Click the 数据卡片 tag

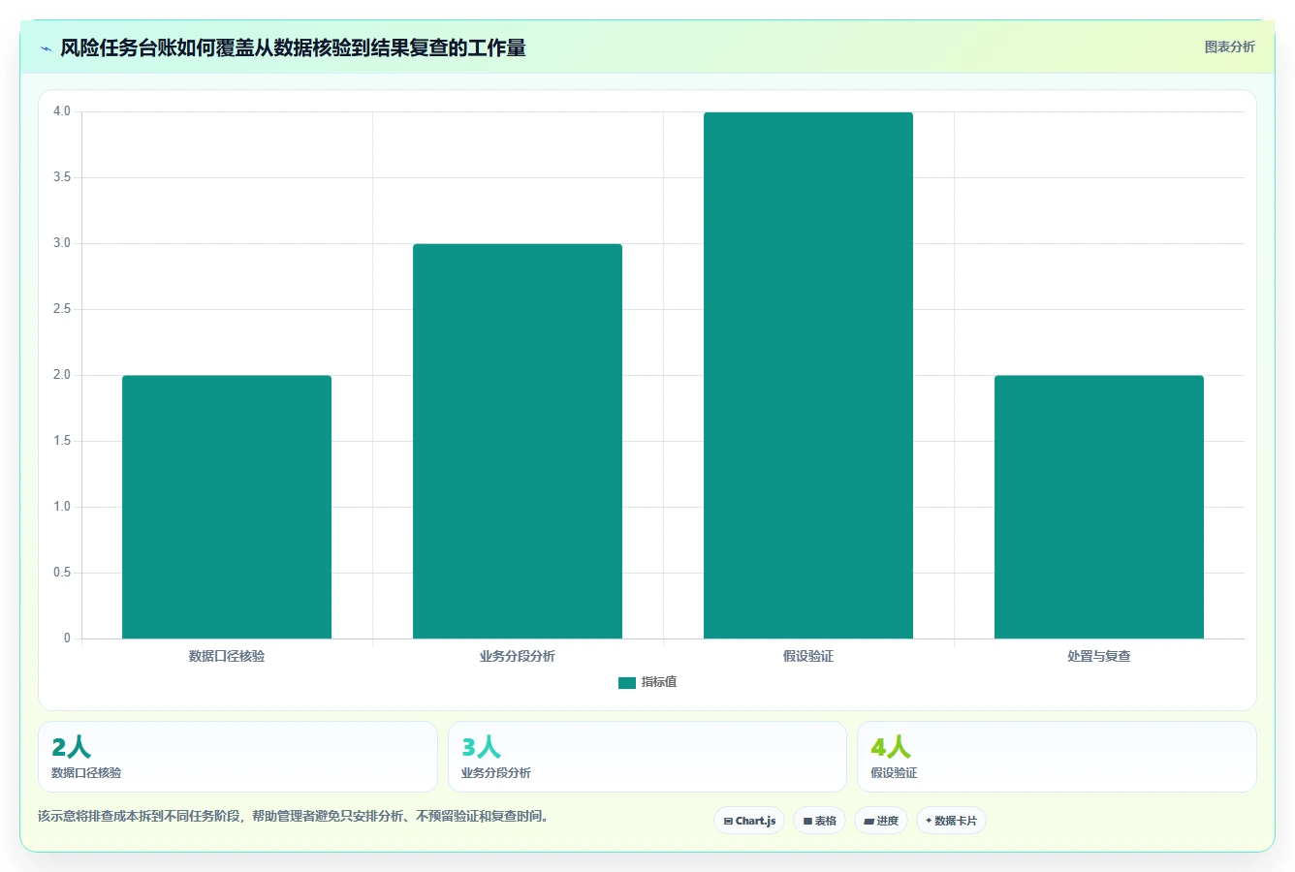pos(951,821)
